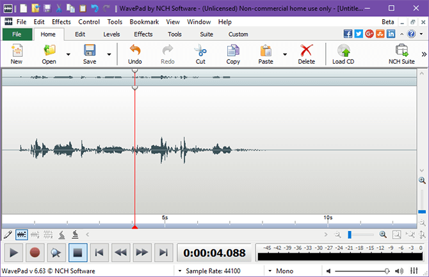Mute audio with the speaker icon
The width and height of the screenshot is (429, 277).
pos(328,271)
